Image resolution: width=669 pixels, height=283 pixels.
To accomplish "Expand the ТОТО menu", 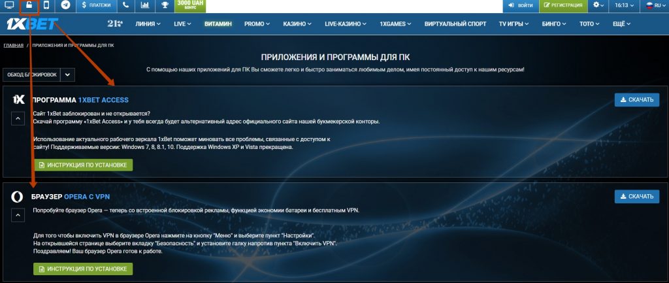I will pyautogui.click(x=590, y=24).
